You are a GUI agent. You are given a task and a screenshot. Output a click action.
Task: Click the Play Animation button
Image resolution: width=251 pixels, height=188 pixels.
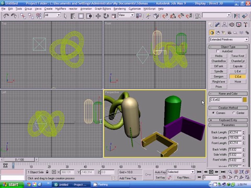coord(211,172)
